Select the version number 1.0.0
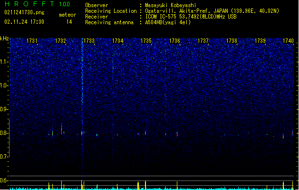This screenshot has height=190, width=299. [64, 4]
